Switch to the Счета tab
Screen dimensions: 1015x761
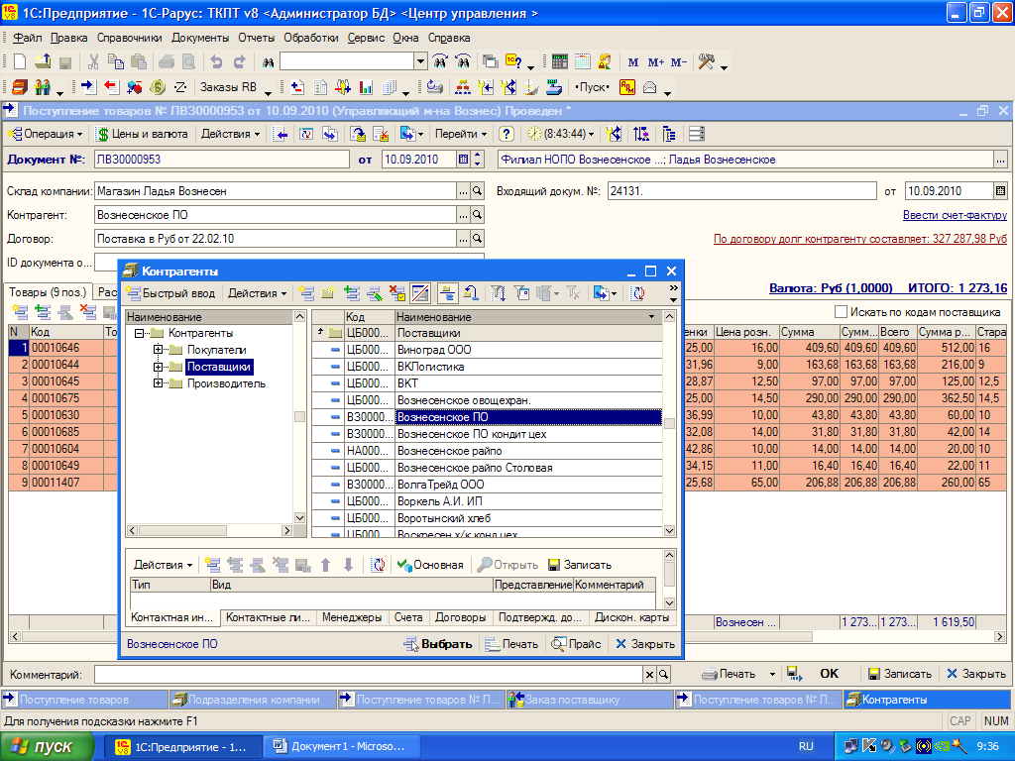pyautogui.click(x=408, y=617)
